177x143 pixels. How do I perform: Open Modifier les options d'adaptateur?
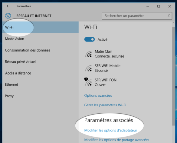click(111, 130)
